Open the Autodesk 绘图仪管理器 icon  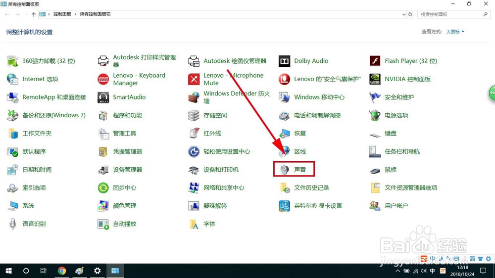194,61
